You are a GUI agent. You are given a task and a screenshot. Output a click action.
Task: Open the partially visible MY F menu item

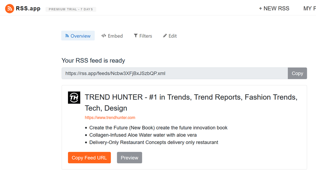309,9
